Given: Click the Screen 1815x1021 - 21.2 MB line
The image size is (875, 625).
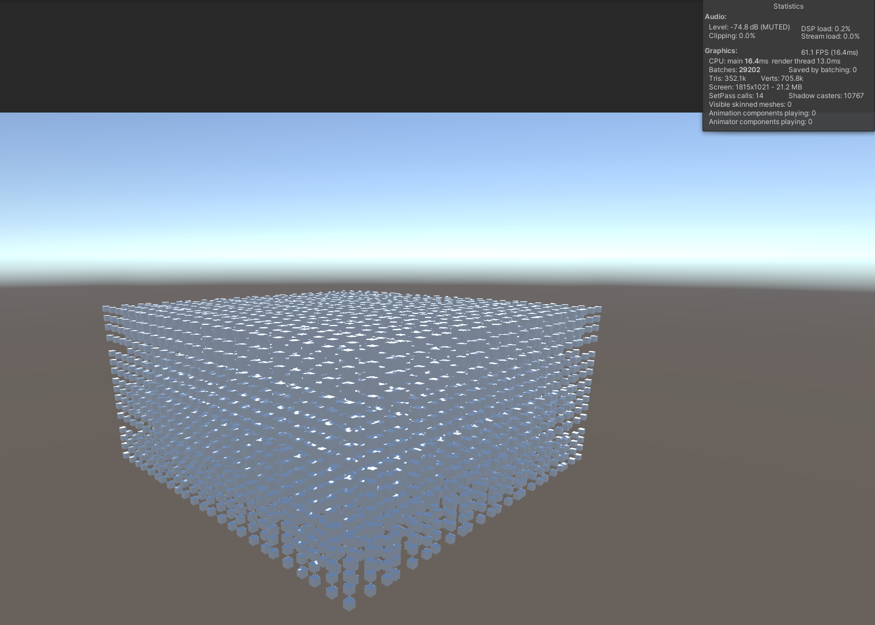Looking at the screenshot, I should [755, 87].
